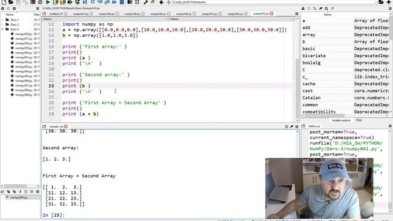Click the console stop square icon

click(287, 126)
